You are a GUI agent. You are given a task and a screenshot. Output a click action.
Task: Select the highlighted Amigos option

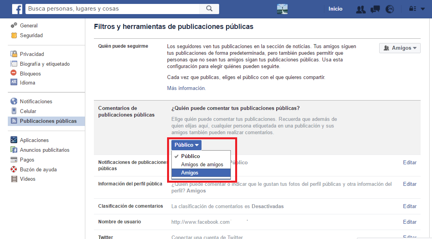point(201,173)
